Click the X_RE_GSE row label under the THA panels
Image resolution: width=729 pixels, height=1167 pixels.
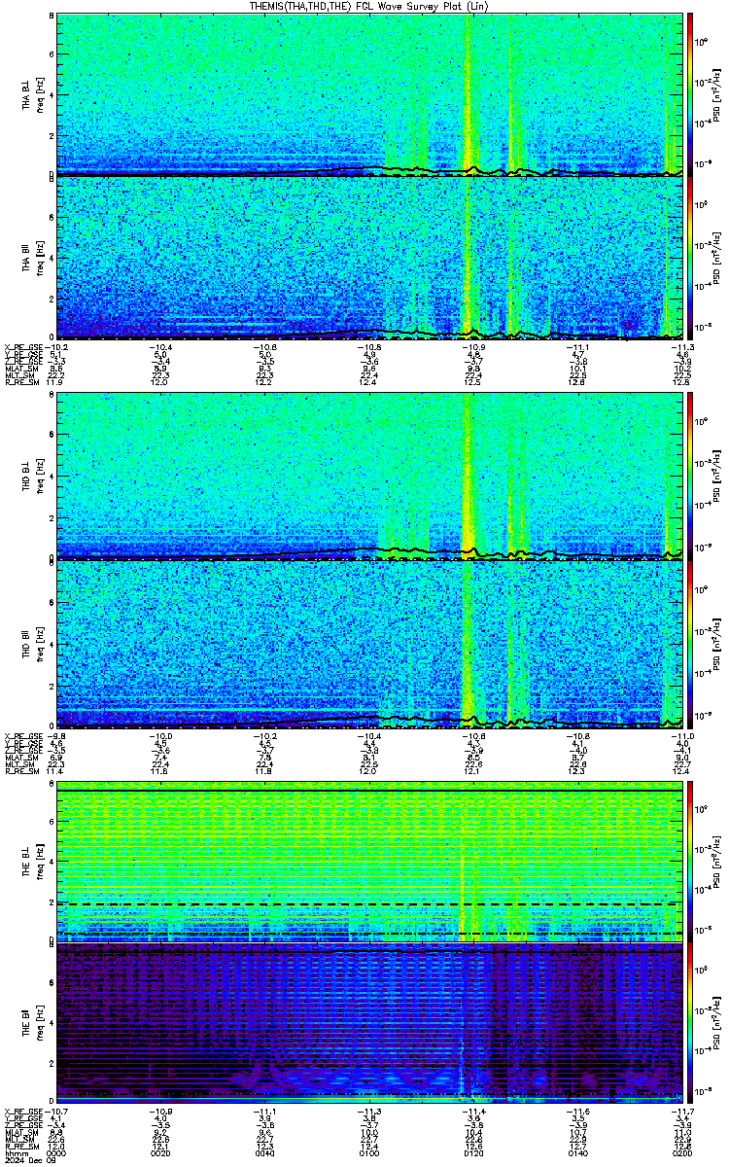(24, 346)
